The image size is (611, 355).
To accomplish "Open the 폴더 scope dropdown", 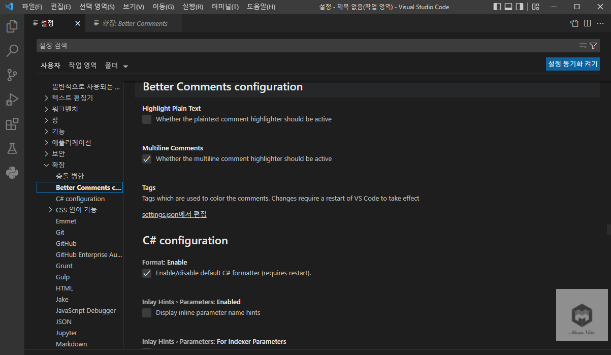I will [x=116, y=66].
